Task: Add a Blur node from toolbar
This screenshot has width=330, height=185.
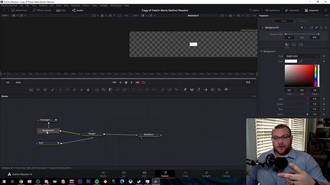Action: (x=88, y=90)
